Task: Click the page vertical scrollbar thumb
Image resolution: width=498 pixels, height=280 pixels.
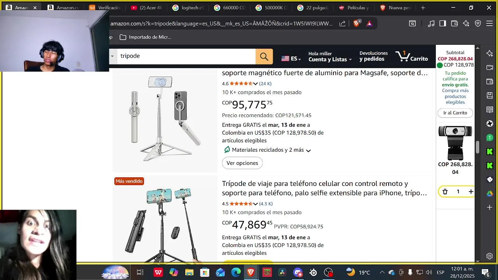Action: point(478,148)
